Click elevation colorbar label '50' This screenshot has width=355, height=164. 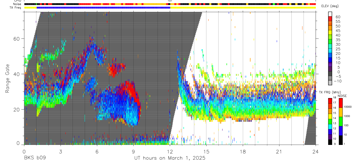click(338, 26)
